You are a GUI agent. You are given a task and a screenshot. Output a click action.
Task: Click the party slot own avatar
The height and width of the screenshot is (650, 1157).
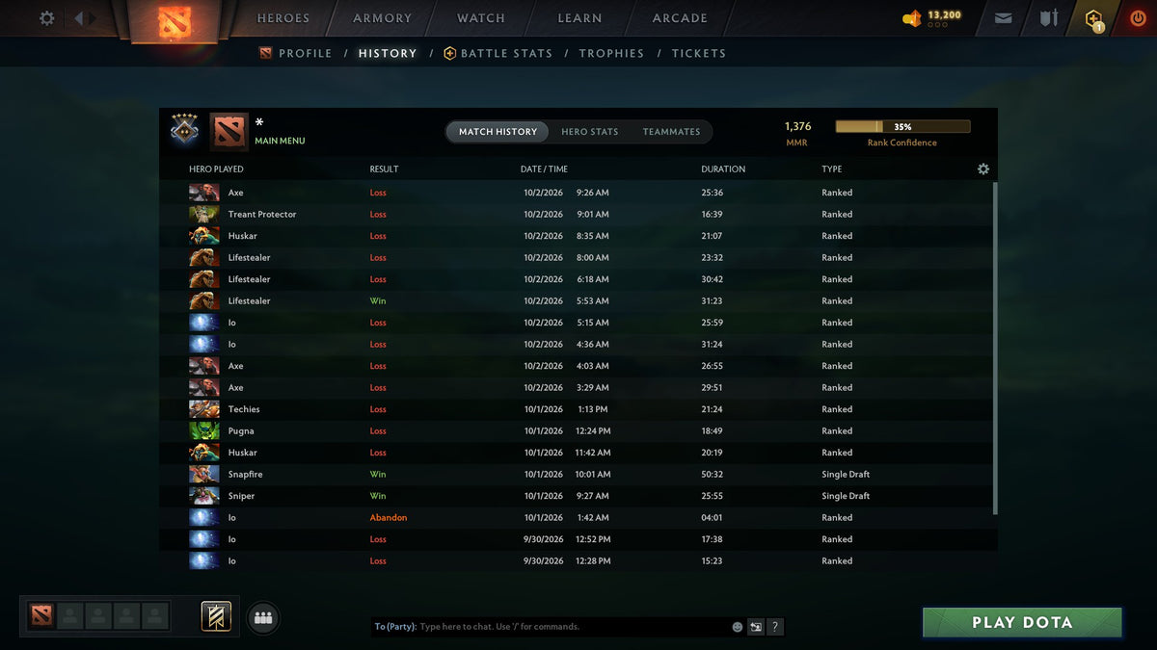click(40, 615)
